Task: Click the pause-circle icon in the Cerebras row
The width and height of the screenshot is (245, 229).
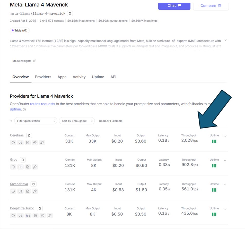Action: pos(35,143)
